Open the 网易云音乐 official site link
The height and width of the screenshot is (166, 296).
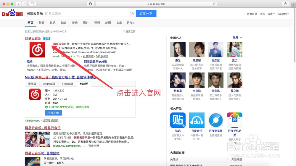(x=33, y=38)
